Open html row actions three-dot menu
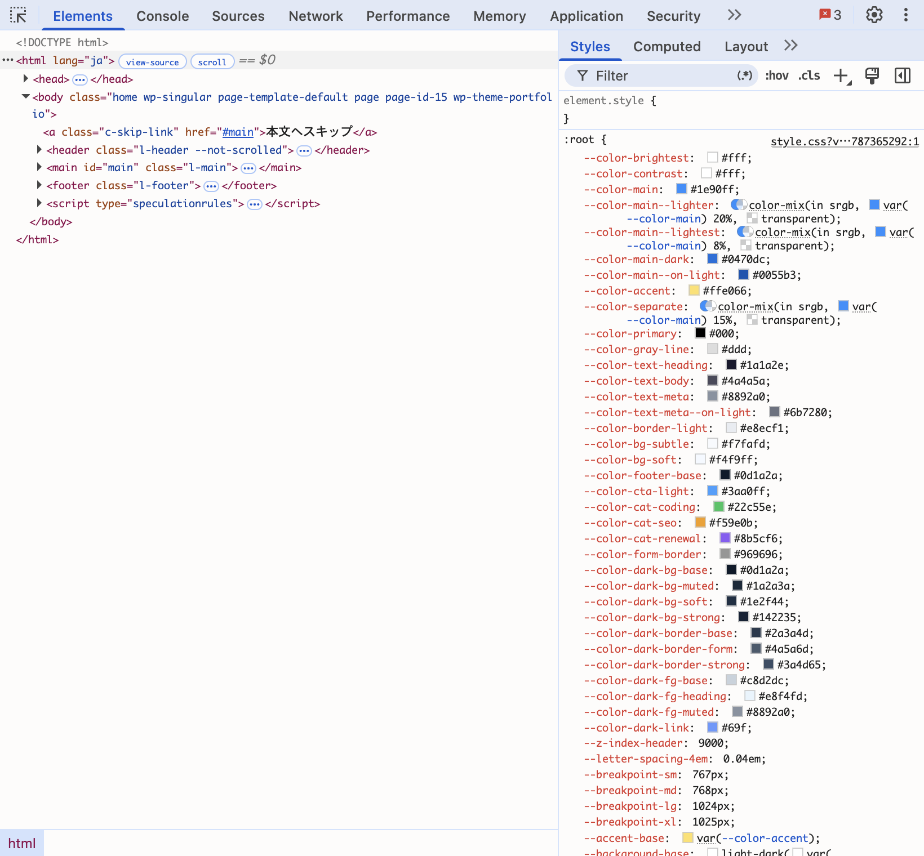The width and height of the screenshot is (924, 856). (x=7, y=60)
